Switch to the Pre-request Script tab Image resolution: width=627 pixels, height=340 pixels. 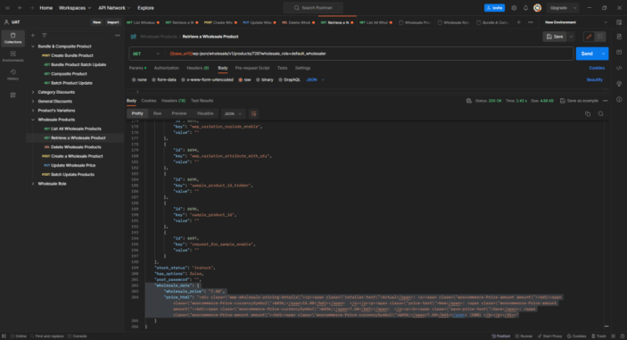pos(252,68)
